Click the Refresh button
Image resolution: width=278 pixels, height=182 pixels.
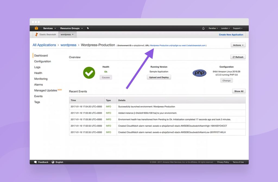click(x=238, y=57)
